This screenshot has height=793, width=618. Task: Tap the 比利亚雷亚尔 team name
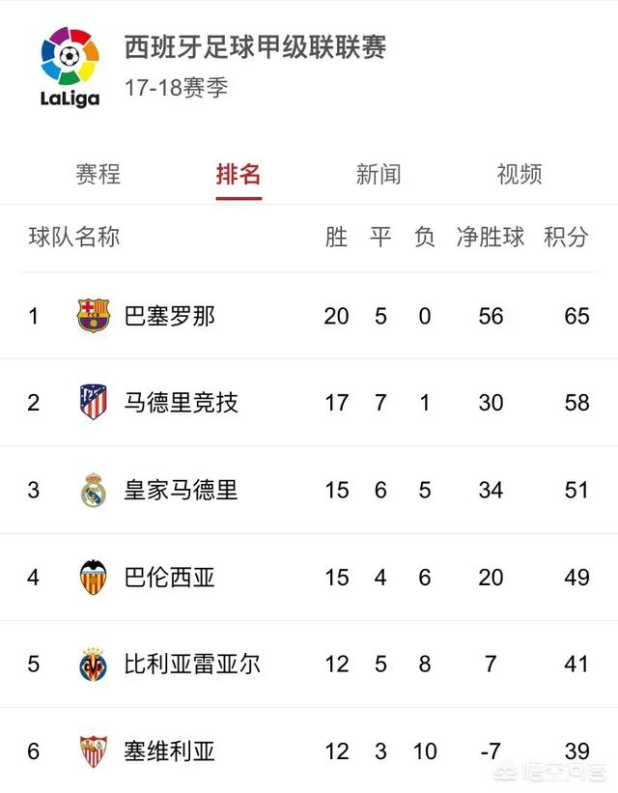point(192,664)
